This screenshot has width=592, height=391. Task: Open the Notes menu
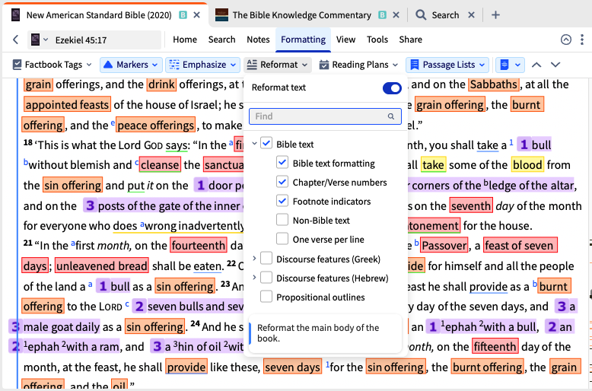pos(258,40)
